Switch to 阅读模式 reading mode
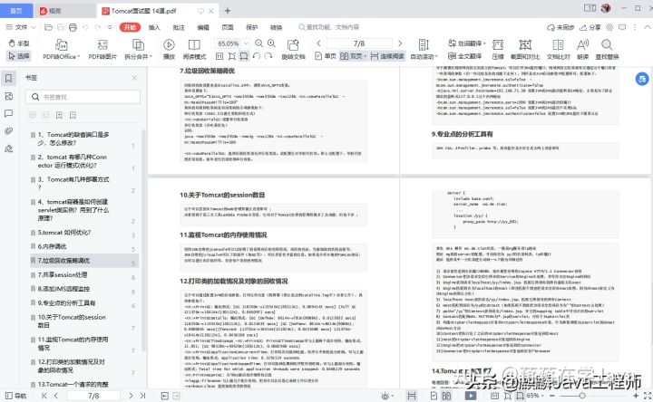Viewport: 653px width, 402px height. point(194,49)
